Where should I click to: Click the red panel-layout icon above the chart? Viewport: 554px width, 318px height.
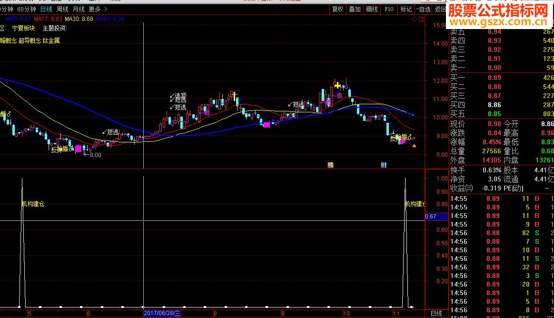pyautogui.click(x=421, y=19)
